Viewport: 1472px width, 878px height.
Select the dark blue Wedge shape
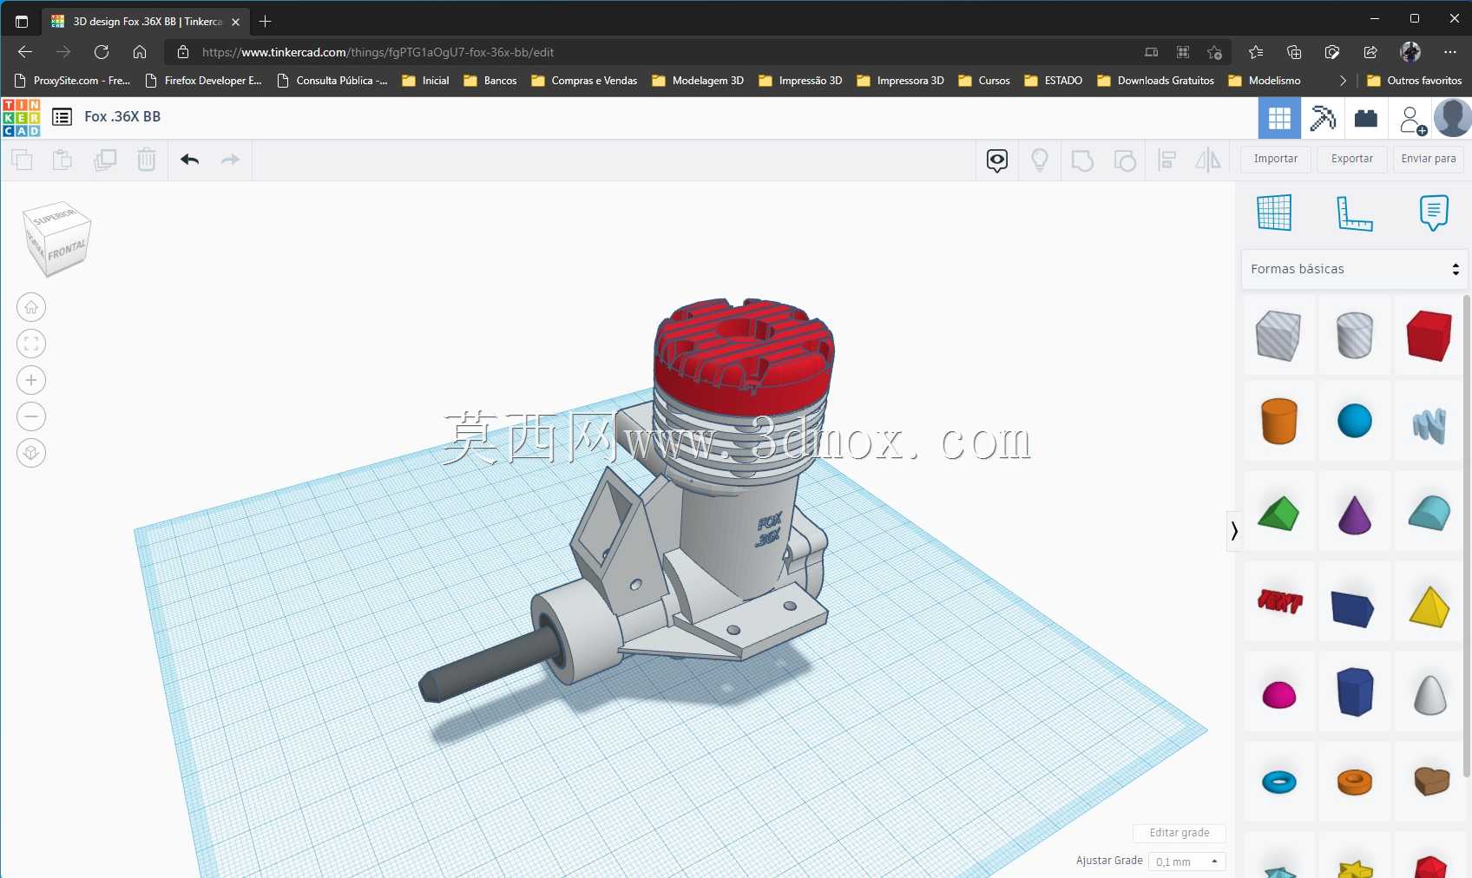click(x=1354, y=608)
